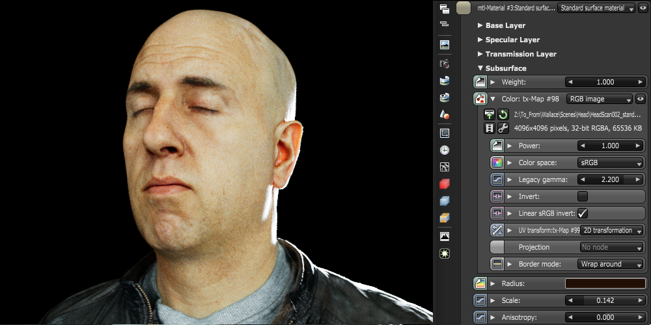Click the load image file arrow icon

[x=490, y=114]
